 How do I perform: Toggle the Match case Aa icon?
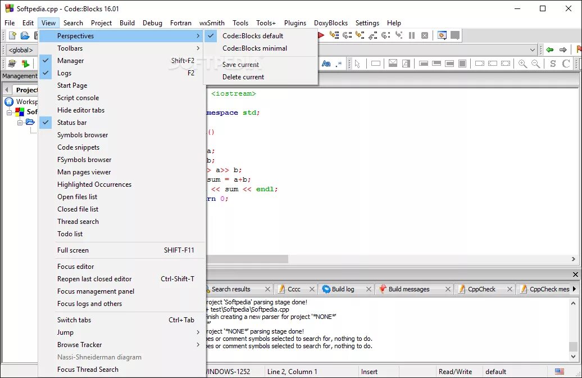point(326,64)
